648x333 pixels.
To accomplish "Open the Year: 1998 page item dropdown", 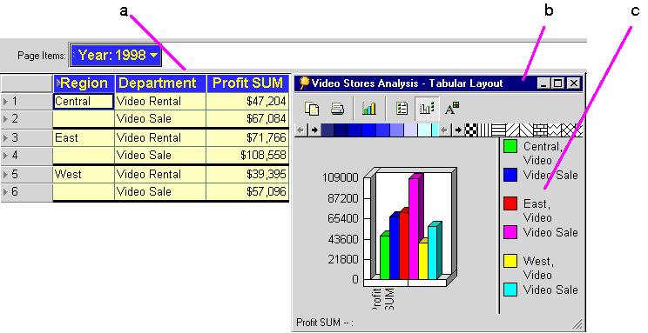I will point(116,55).
